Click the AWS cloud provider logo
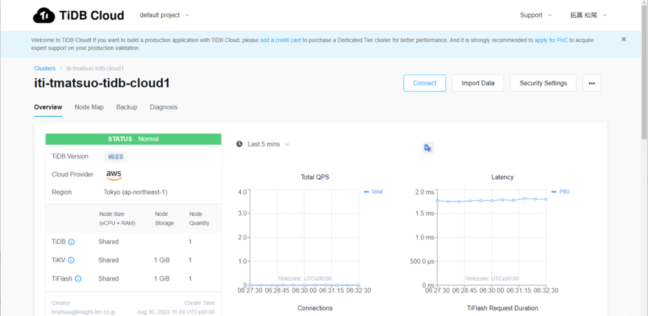This screenshot has height=316, width=648. 114,175
